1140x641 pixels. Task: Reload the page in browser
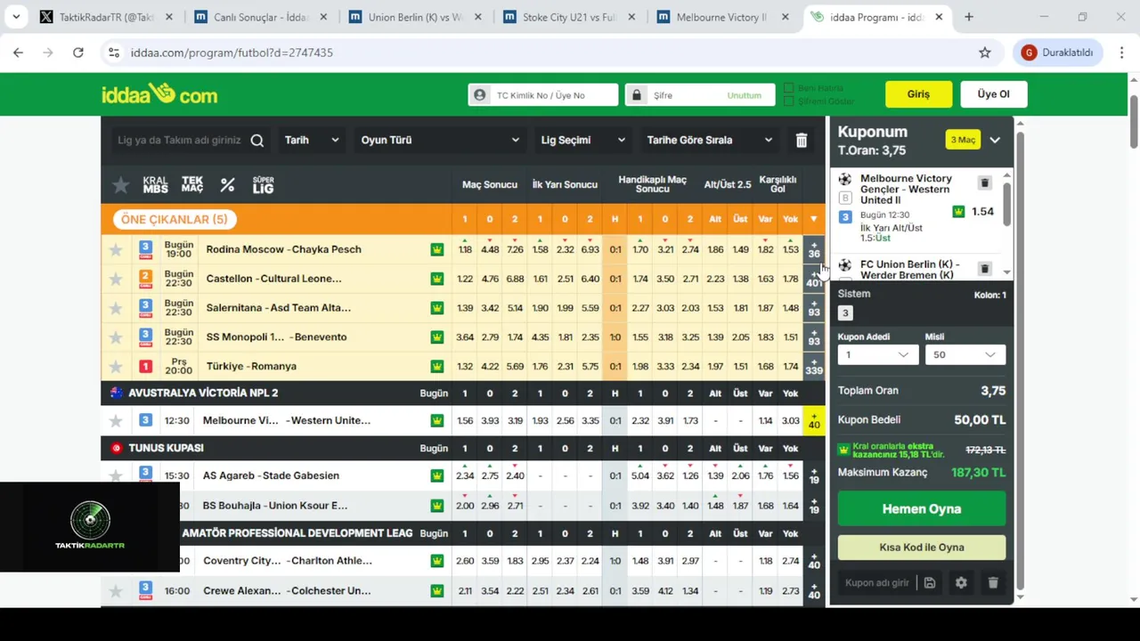pos(78,53)
